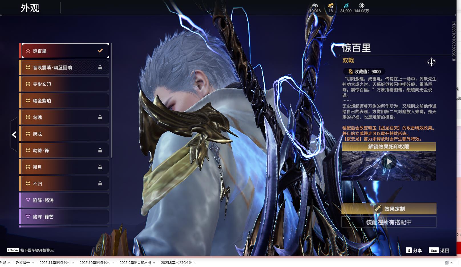Click 装配在所有搭配中 button

(389, 222)
